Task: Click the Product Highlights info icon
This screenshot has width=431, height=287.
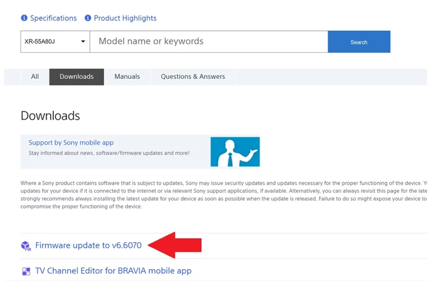Action: click(88, 18)
